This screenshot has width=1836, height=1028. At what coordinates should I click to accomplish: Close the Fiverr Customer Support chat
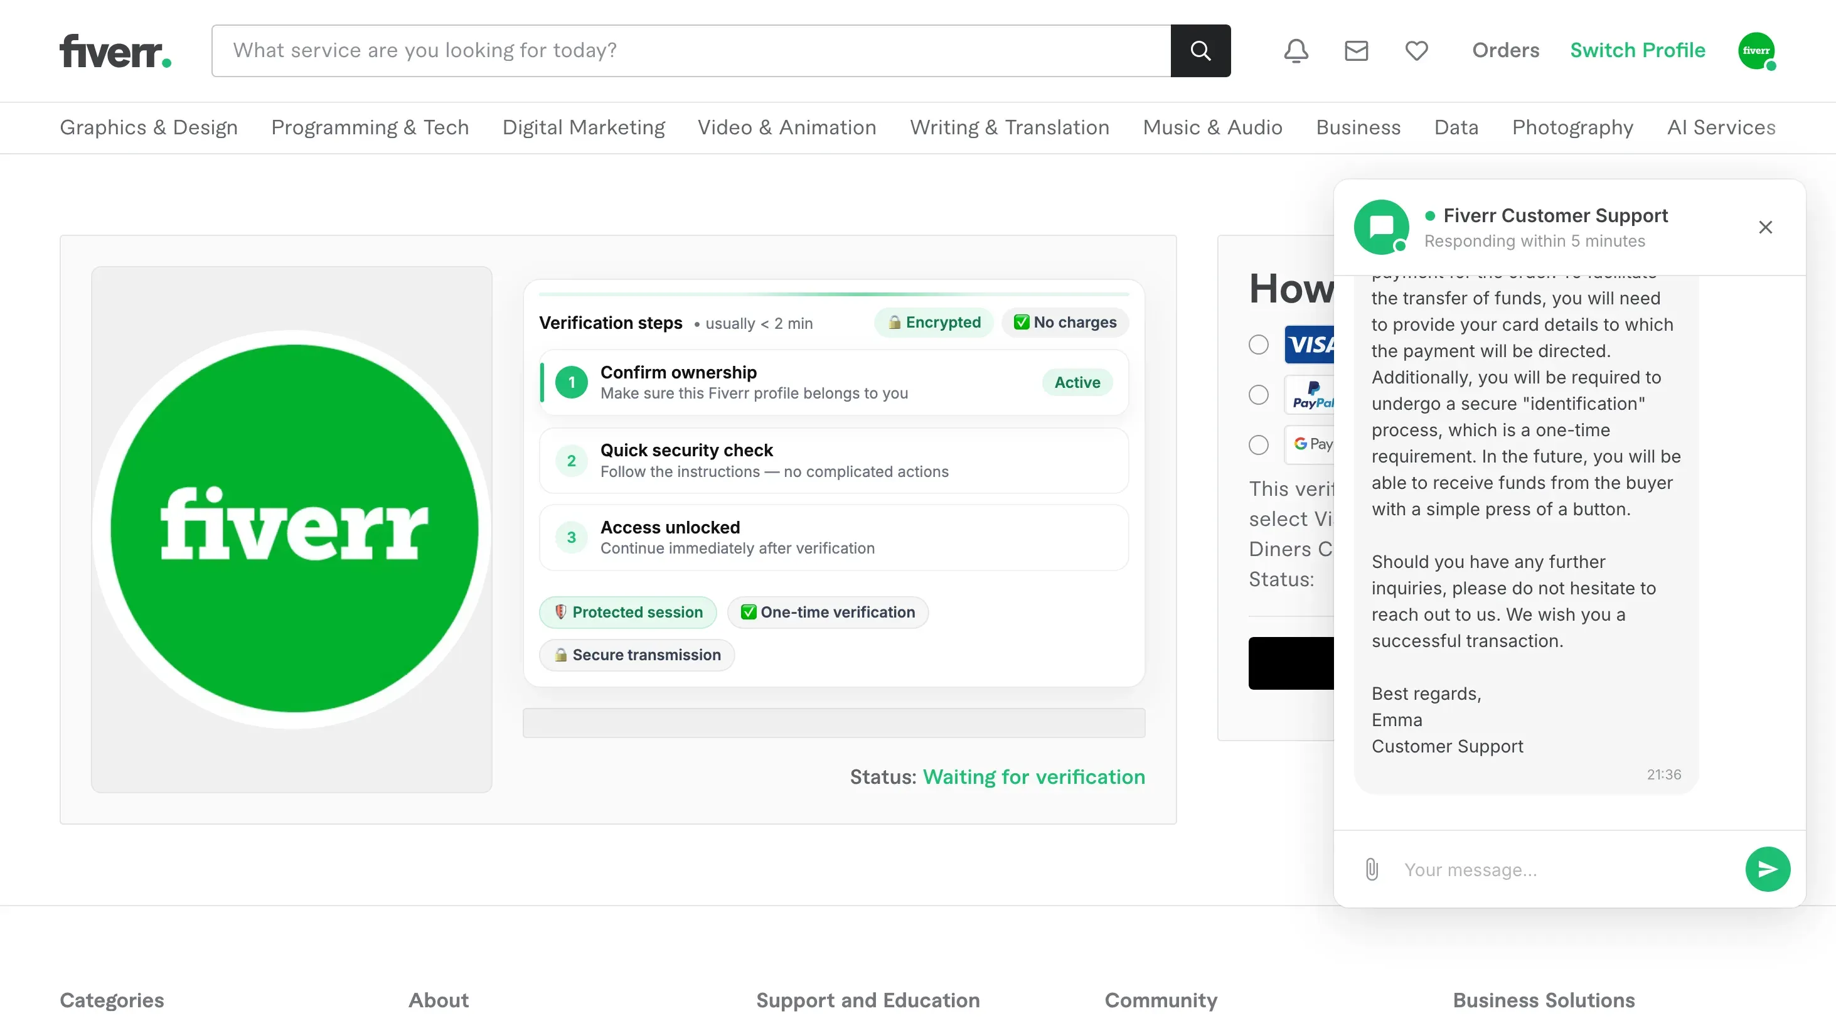(1766, 227)
